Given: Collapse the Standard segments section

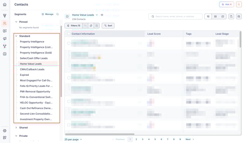Looking at the screenshot, I should tap(16, 36).
